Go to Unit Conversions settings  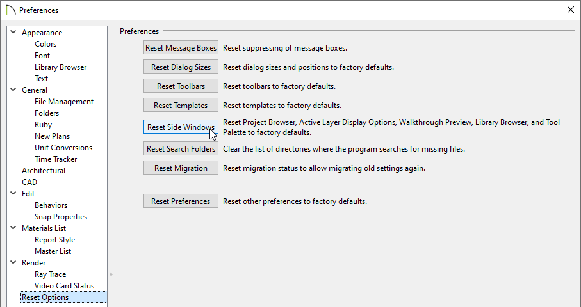point(63,148)
